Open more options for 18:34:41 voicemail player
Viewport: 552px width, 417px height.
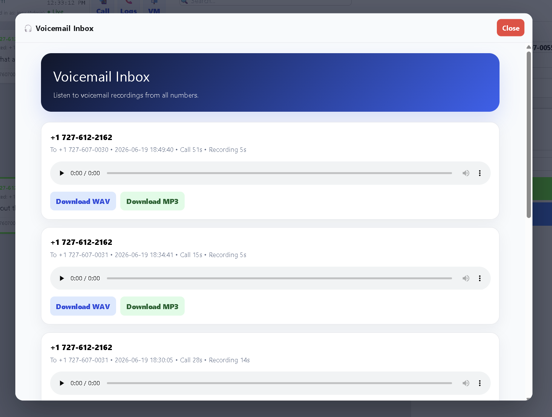pos(480,278)
